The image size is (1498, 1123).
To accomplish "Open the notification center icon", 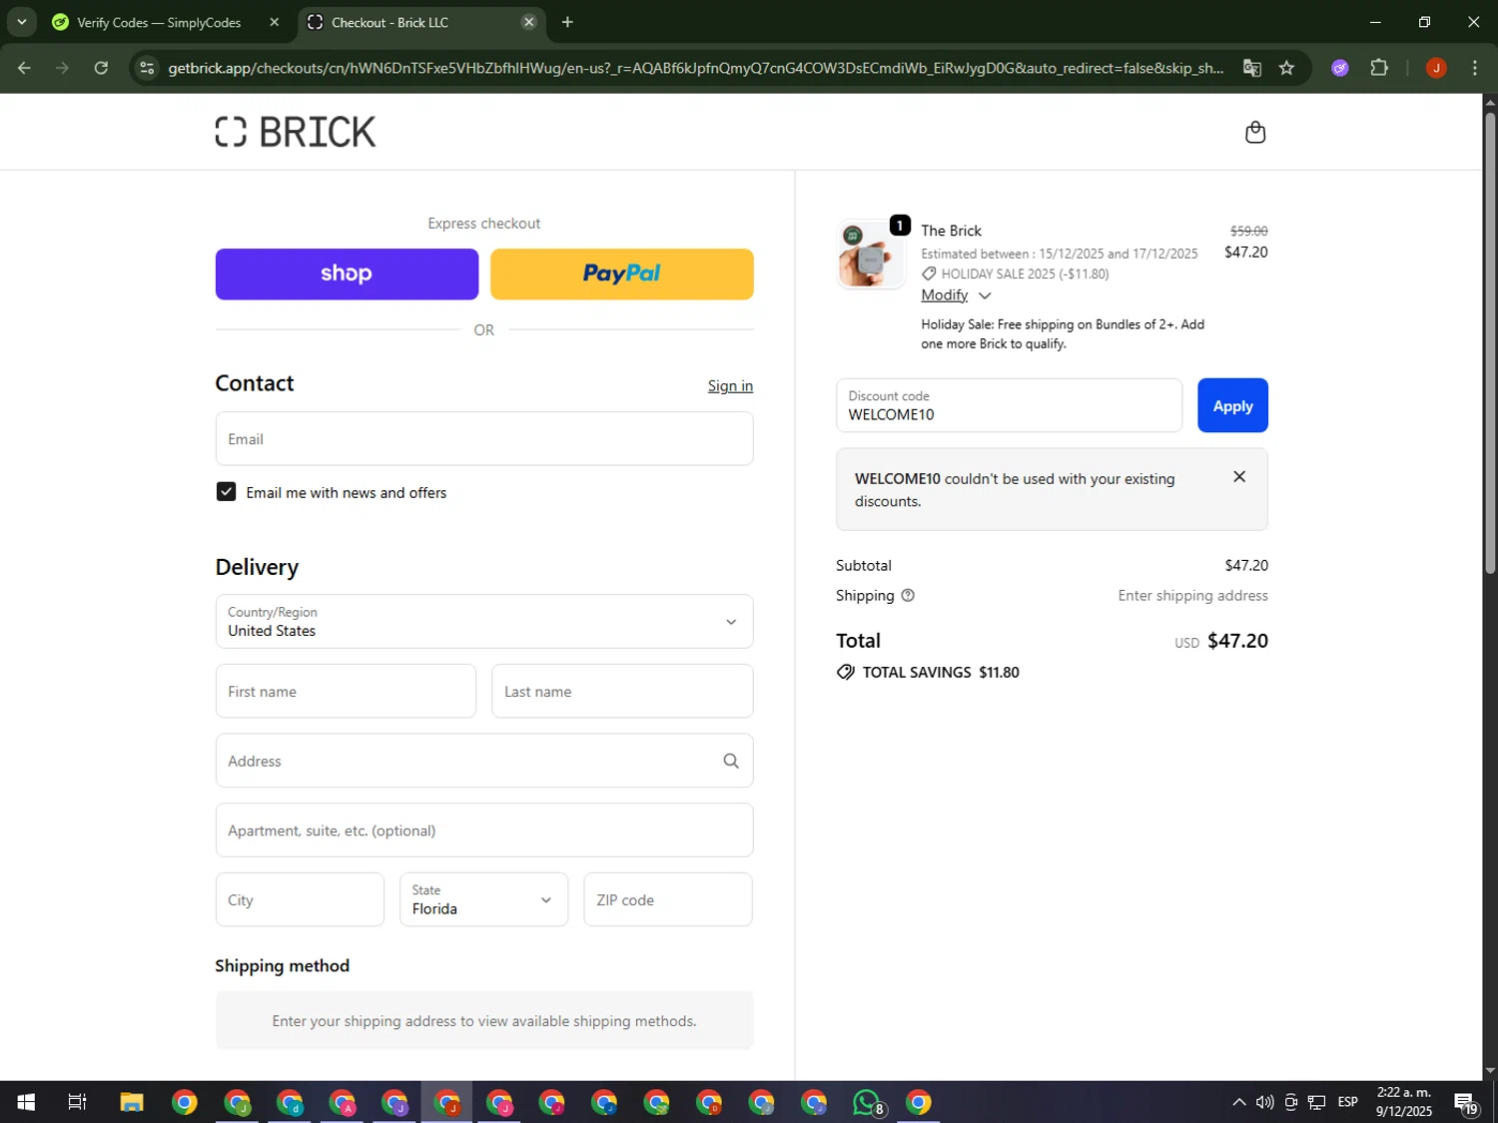I will [1466, 1102].
